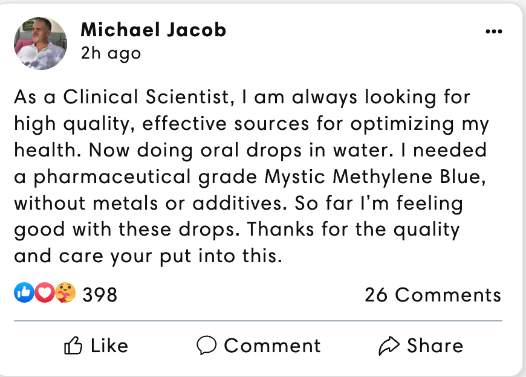Click the sentence "Now doing oral drops in water"
Screen dimensions: 526x377
[241, 150]
